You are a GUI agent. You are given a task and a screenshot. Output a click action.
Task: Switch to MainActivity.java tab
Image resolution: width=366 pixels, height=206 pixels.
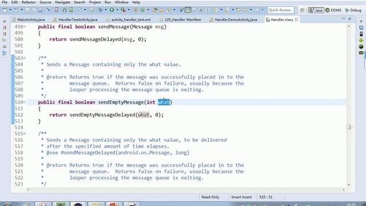pyautogui.click(x=29, y=19)
